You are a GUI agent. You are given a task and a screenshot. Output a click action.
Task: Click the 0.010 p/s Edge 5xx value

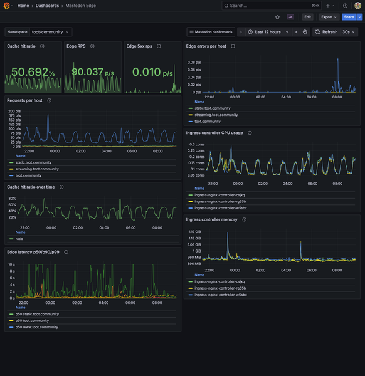(152, 72)
